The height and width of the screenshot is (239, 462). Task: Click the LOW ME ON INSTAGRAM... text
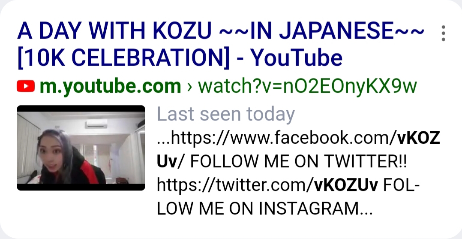click(265, 209)
